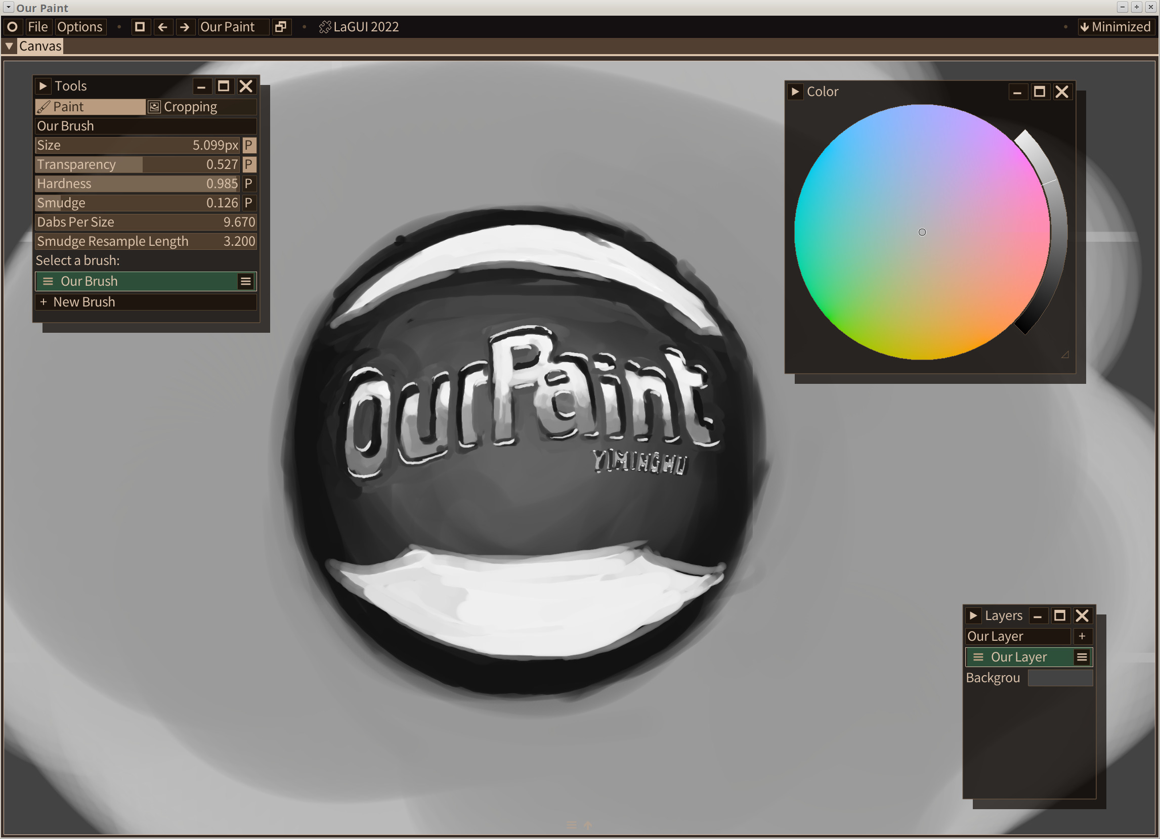
Task: Minimize the Color panel
Action: pyautogui.click(x=1017, y=92)
